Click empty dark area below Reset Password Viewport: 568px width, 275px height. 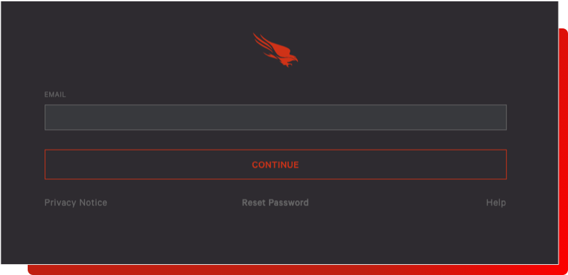point(276,236)
